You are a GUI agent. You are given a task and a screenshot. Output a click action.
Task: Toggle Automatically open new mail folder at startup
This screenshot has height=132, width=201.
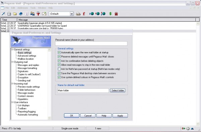(x=59, y=52)
